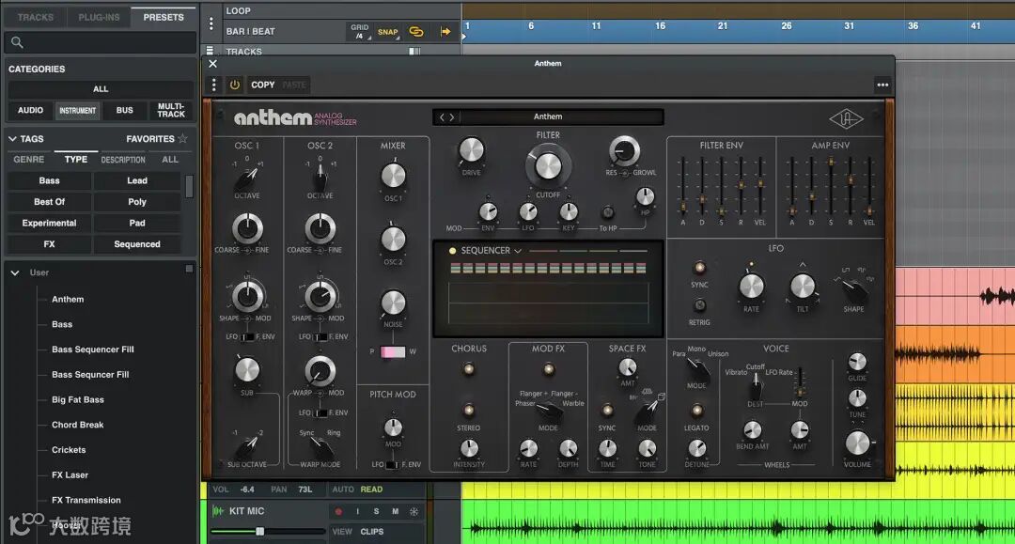Select the Bass tag
This screenshot has height=544, width=1015.
[49, 180]
